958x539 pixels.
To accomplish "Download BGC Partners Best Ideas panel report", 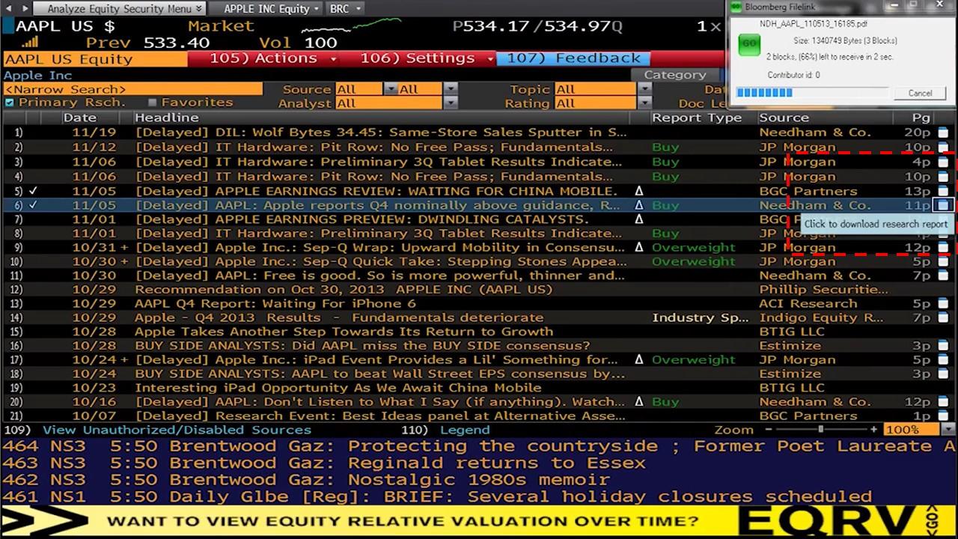I will pyautogui.click(x=943, y=416).
